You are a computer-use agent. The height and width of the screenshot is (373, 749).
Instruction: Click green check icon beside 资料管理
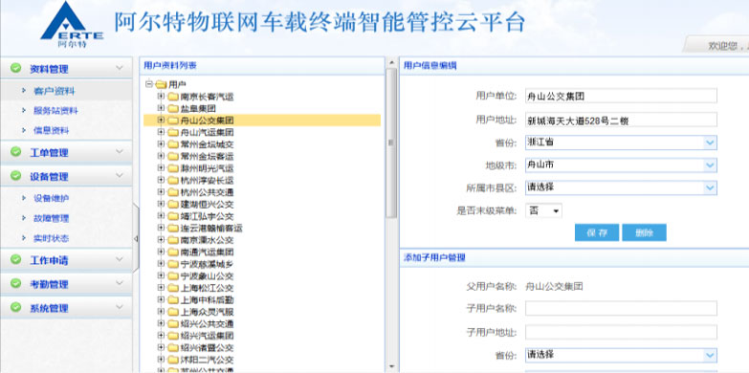15,68
